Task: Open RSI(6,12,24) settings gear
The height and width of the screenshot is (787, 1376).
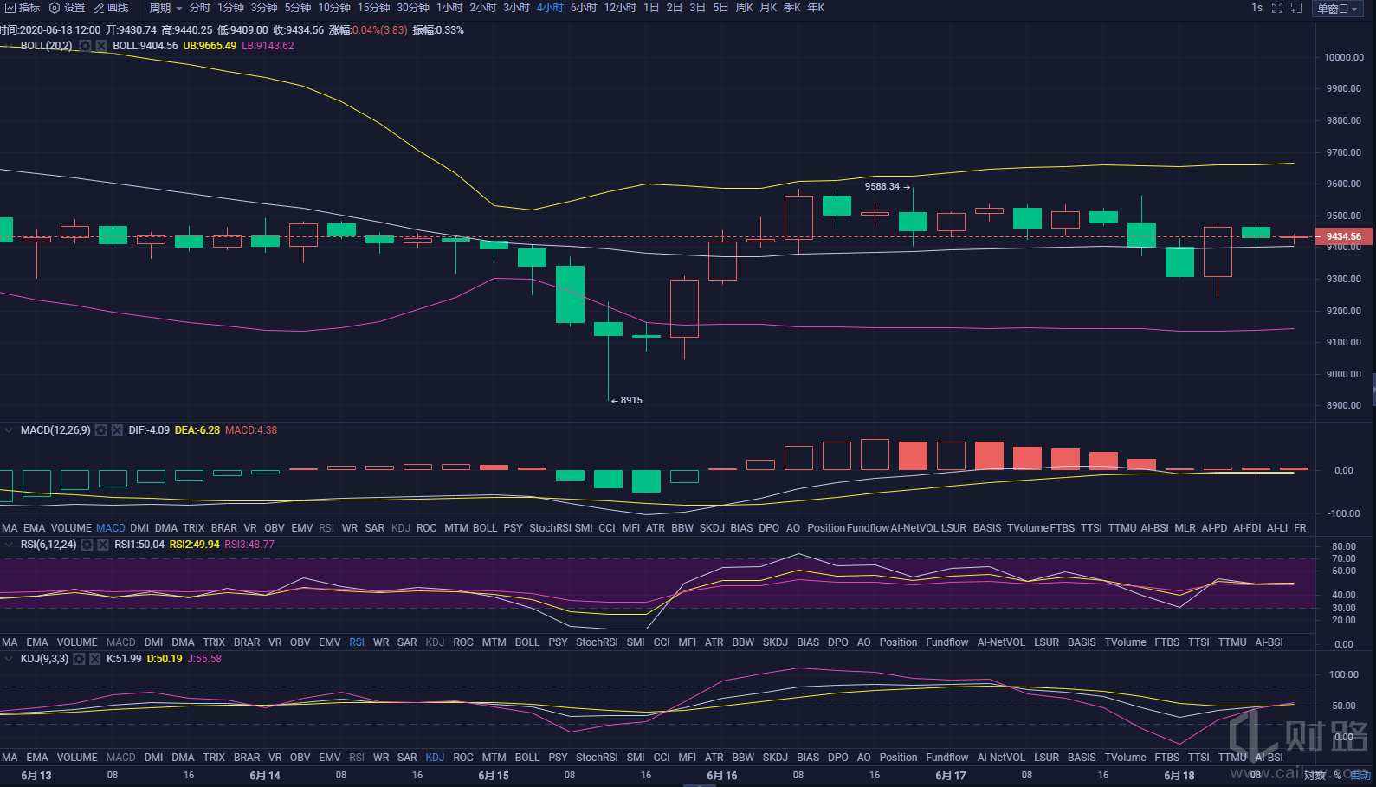Action: [87, 545]
